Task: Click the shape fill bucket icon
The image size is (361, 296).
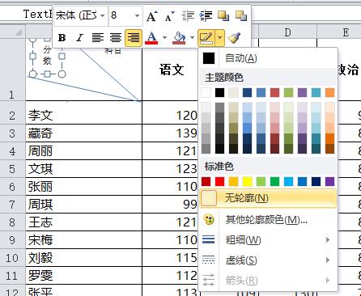Action: 179,38
